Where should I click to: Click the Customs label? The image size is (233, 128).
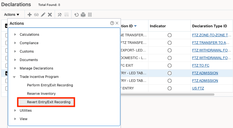coord(27,51)
